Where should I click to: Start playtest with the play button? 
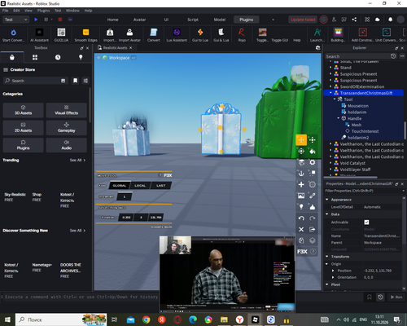point(36,20)
